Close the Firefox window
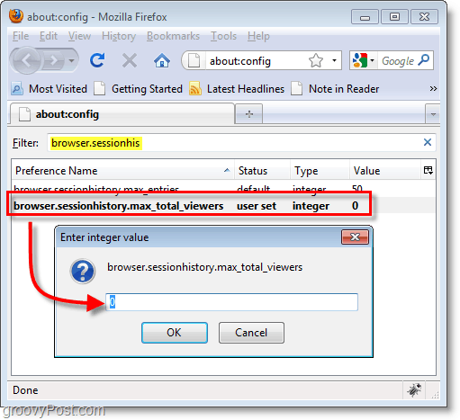Screen dimensions: 460x420 (424, 17)
